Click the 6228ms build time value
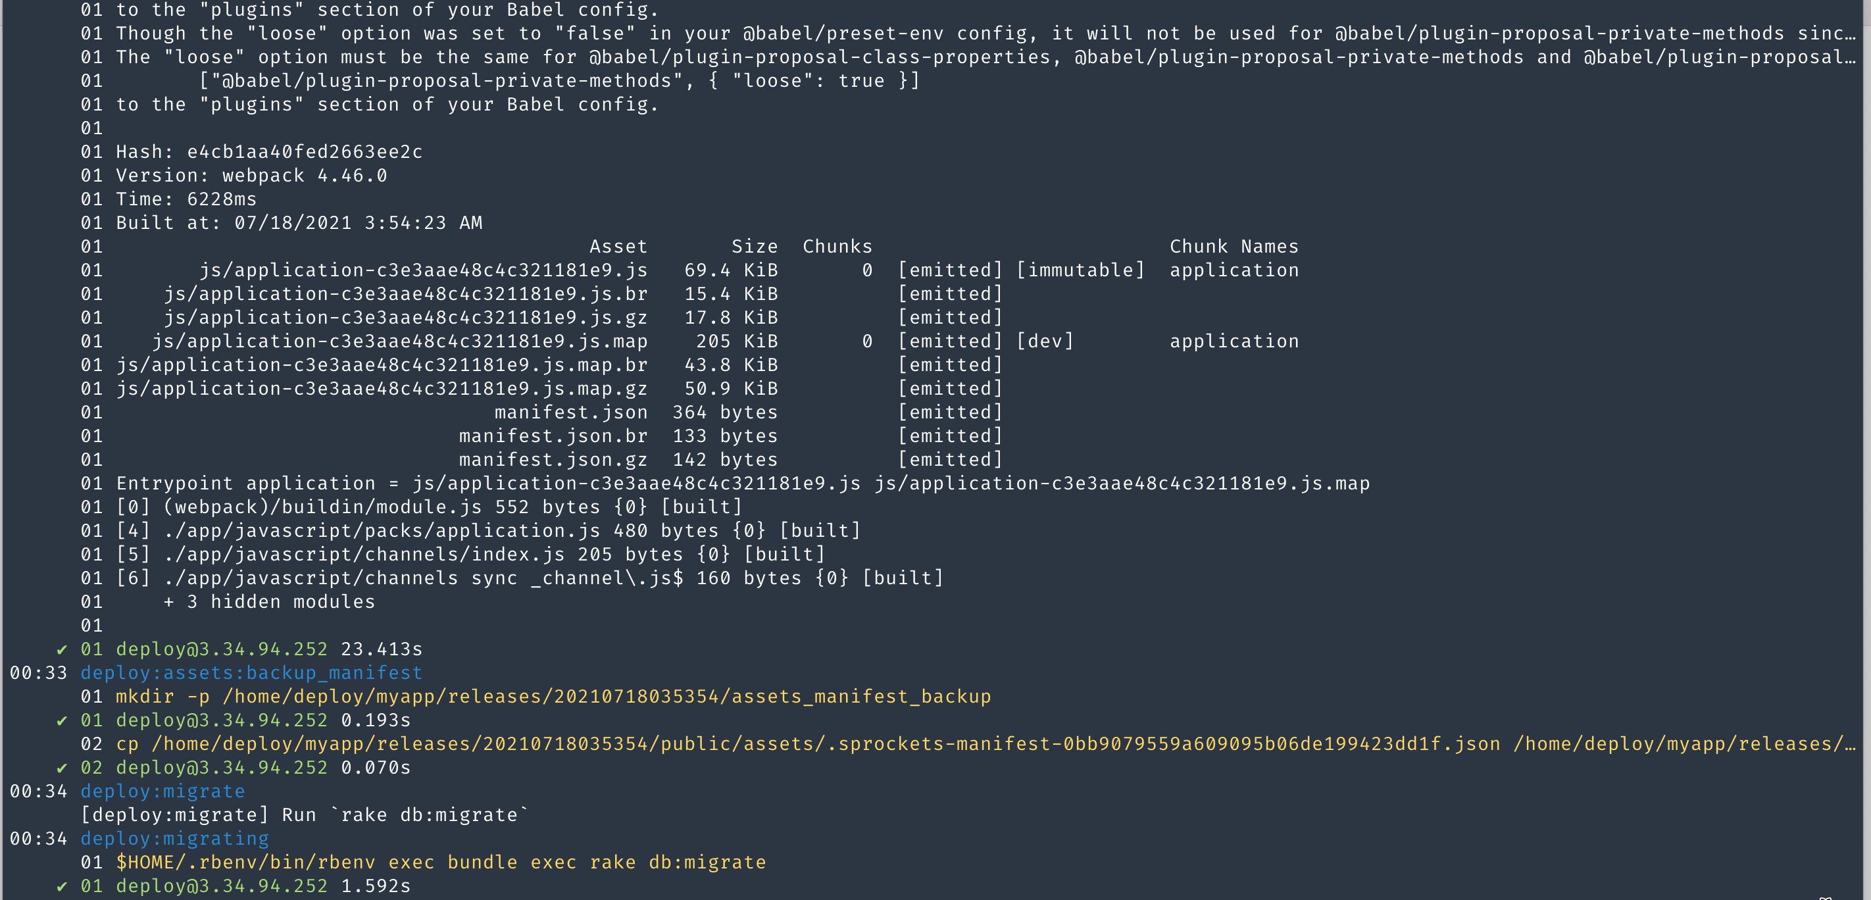Screen dimensions: 1871x900 tap(222, 199)
